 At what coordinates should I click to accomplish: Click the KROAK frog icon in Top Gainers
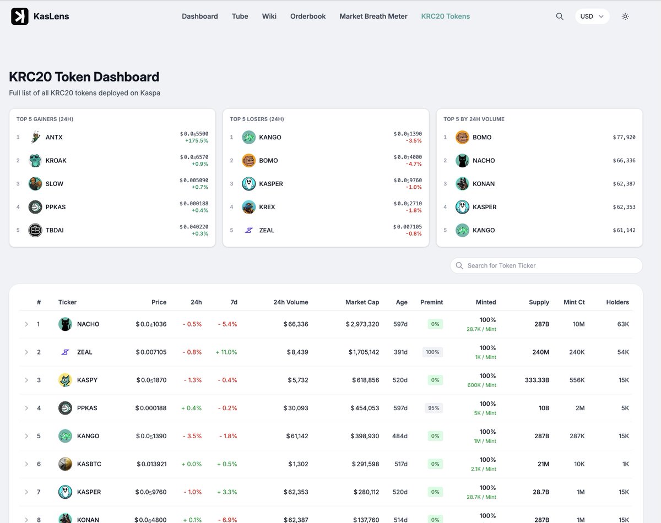(x=35, y=160)
